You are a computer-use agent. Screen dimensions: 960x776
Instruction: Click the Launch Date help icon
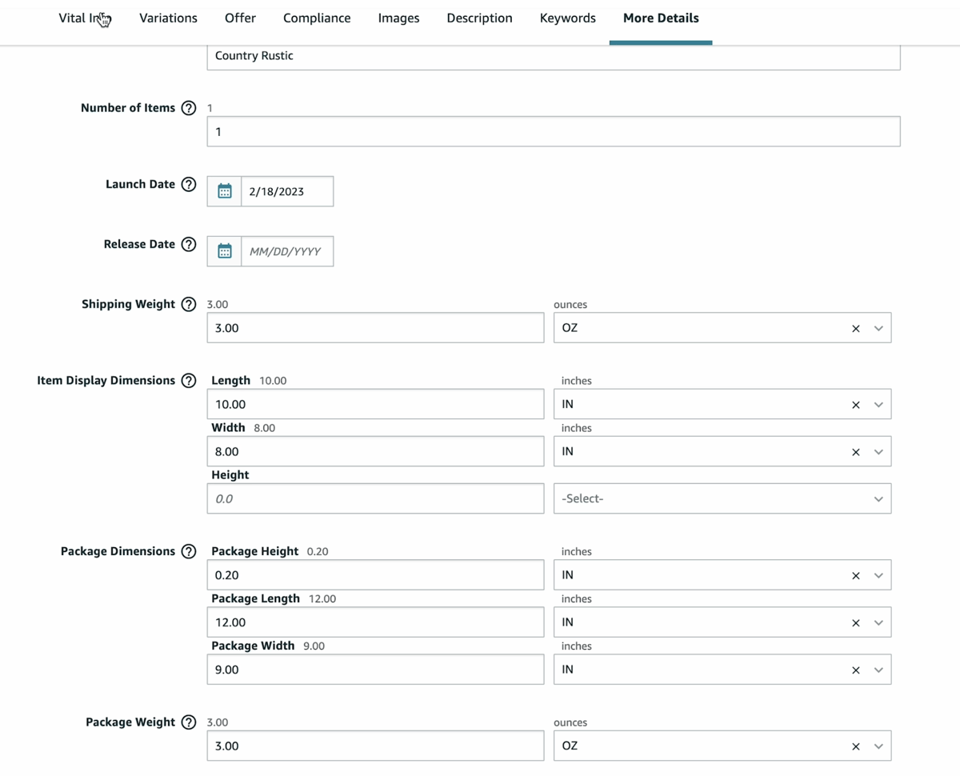coord(188,184)
